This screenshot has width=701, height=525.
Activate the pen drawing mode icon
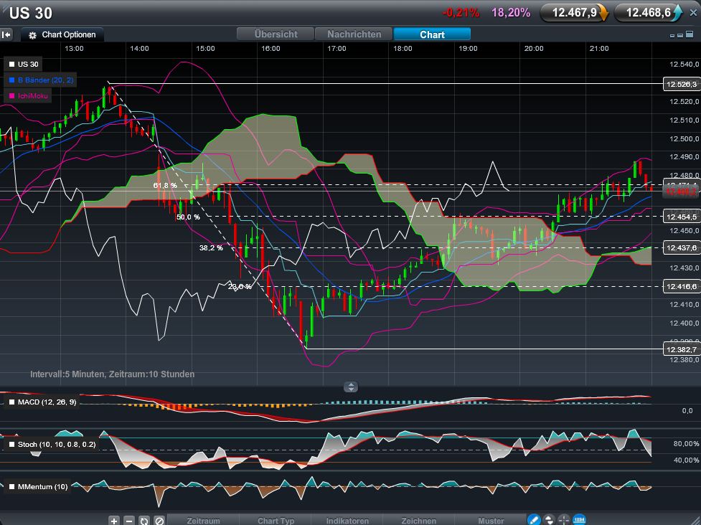(x=534, y=519)
